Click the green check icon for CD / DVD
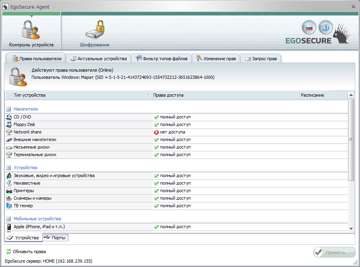The width and height of the screenshot is (360, 267). pos(156,117)
